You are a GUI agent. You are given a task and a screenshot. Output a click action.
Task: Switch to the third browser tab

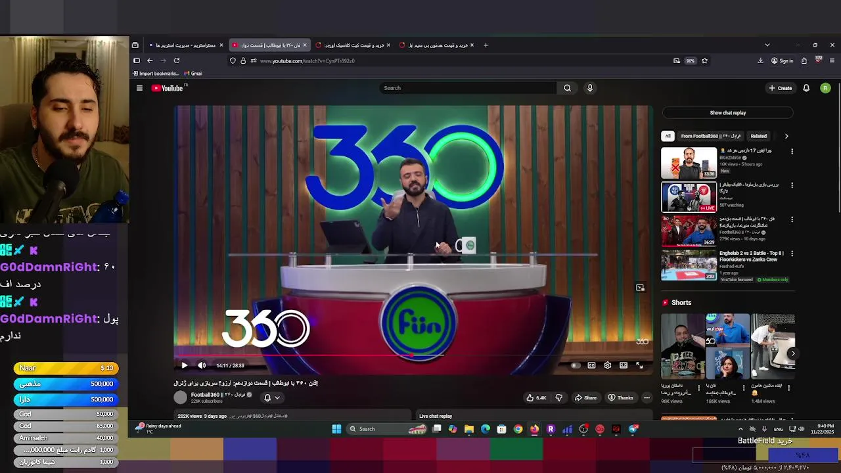353,45
